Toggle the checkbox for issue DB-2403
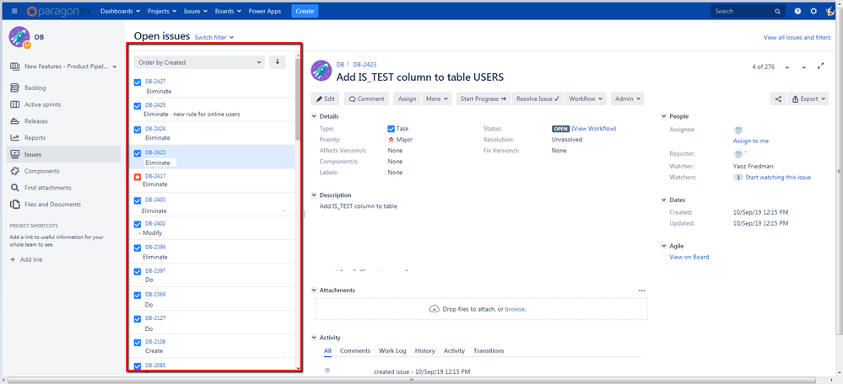 (x=138, y=200)
